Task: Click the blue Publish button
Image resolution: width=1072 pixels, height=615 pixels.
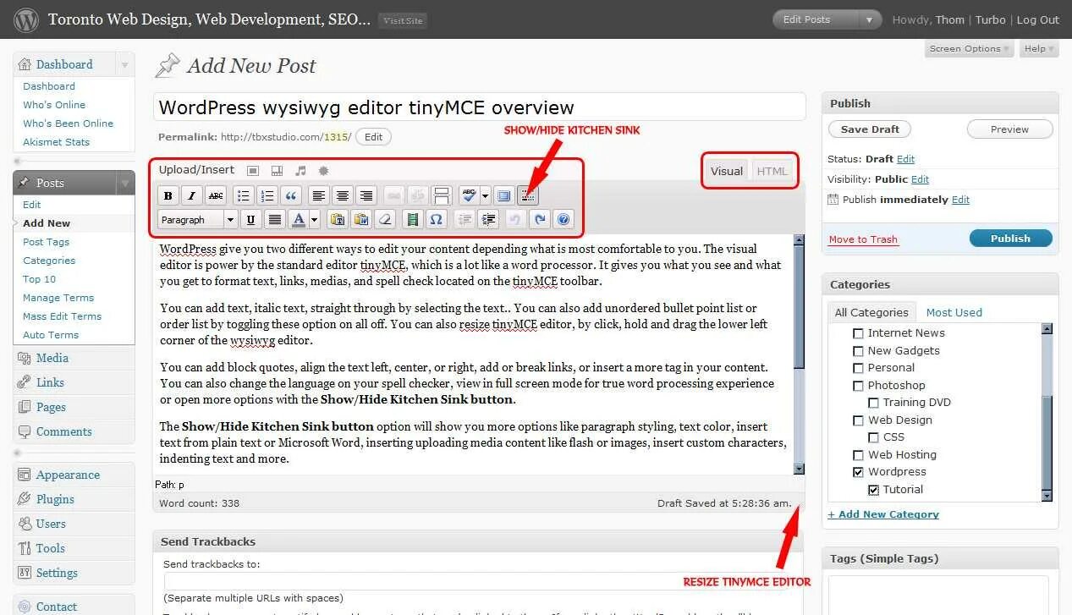Action: [1010, 239]
